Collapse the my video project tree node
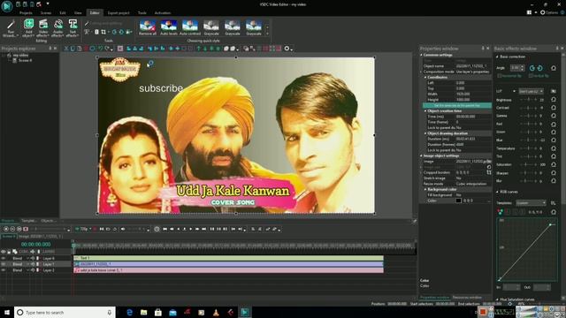This screenshot has height=318, width=566. (4, 55)
